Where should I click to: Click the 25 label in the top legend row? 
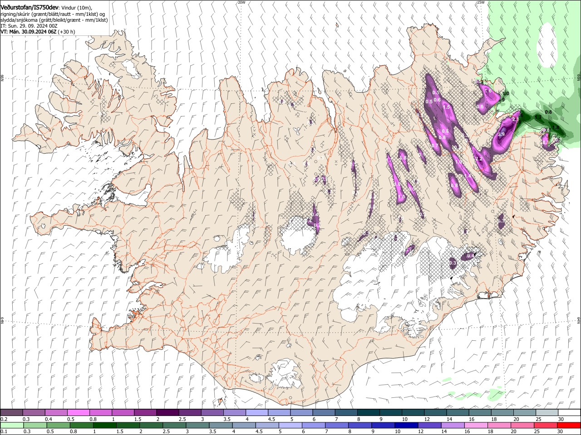pyautogui.click(x=538, y=419)
